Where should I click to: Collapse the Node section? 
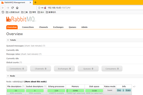(x=11, y=76)
